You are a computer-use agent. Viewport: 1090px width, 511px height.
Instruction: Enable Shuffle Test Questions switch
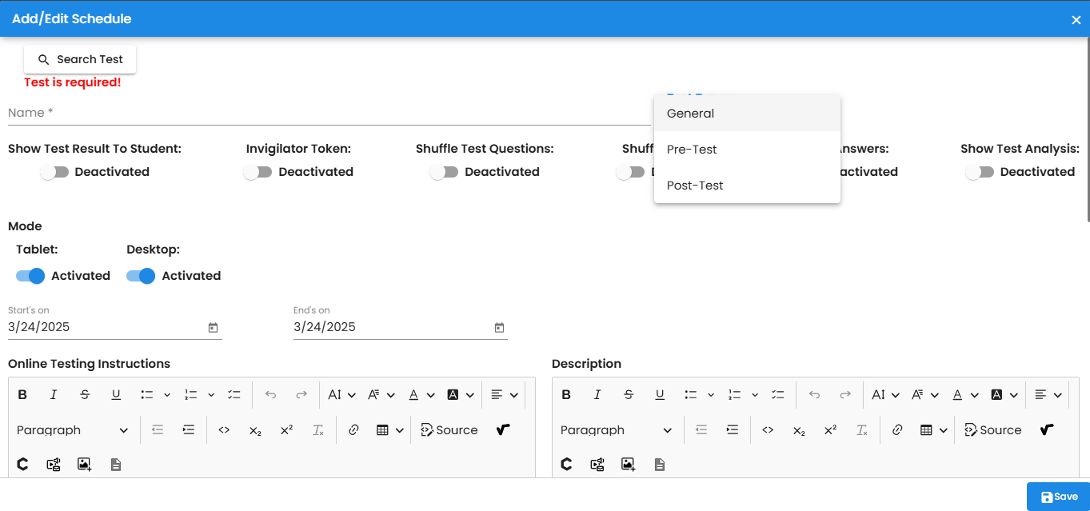click(x=444, y=172)
